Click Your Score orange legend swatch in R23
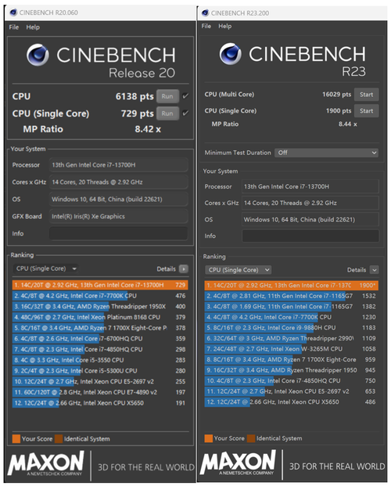 pyautogui.click(x=209, y=438)
